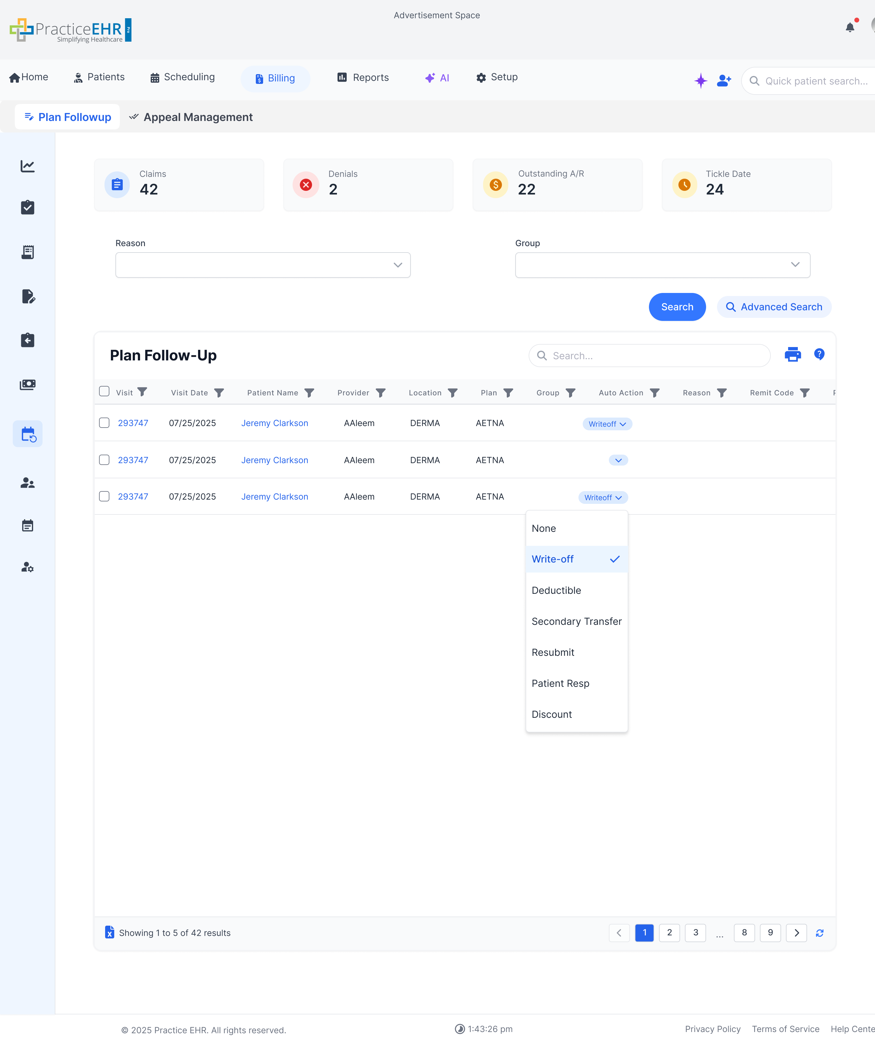Click the plan followup calendar-refresh sidebar icon
Viewport: 875px width, 1046px height.
tap(27, 433)
